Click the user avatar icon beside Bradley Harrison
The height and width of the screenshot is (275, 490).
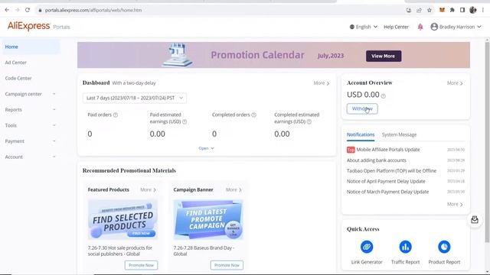pyautogui.click(x=434, y=27)
